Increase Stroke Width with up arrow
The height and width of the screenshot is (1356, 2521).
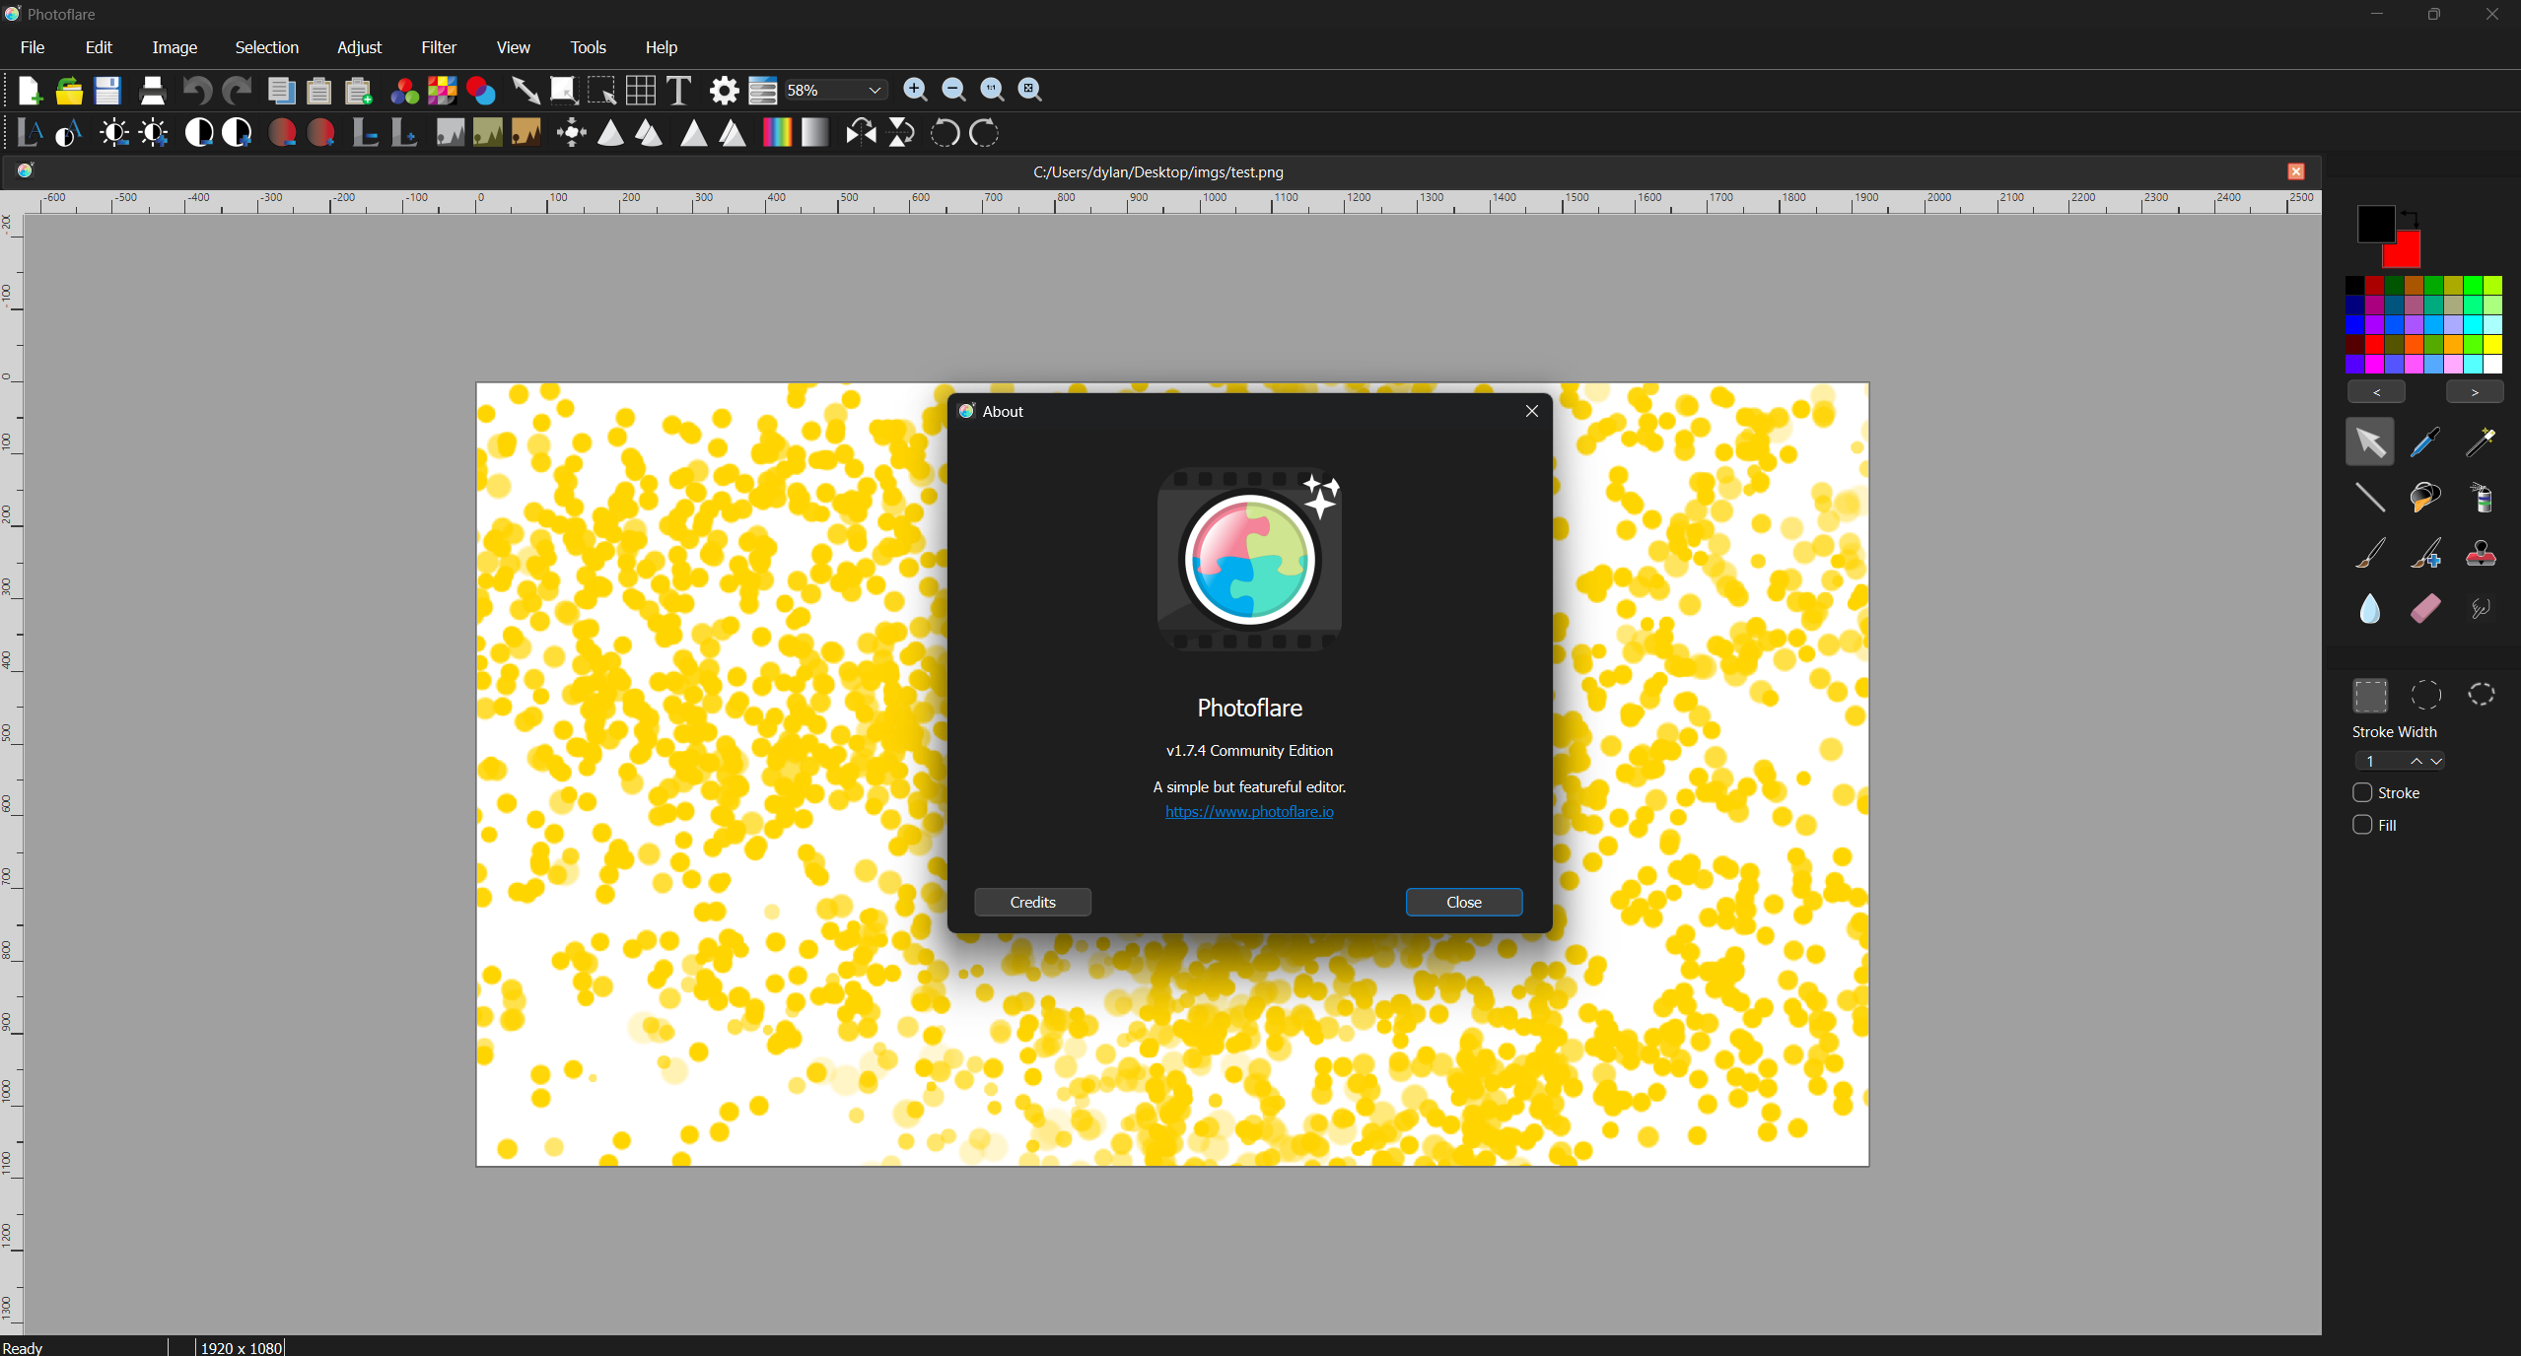(2416, 761)
